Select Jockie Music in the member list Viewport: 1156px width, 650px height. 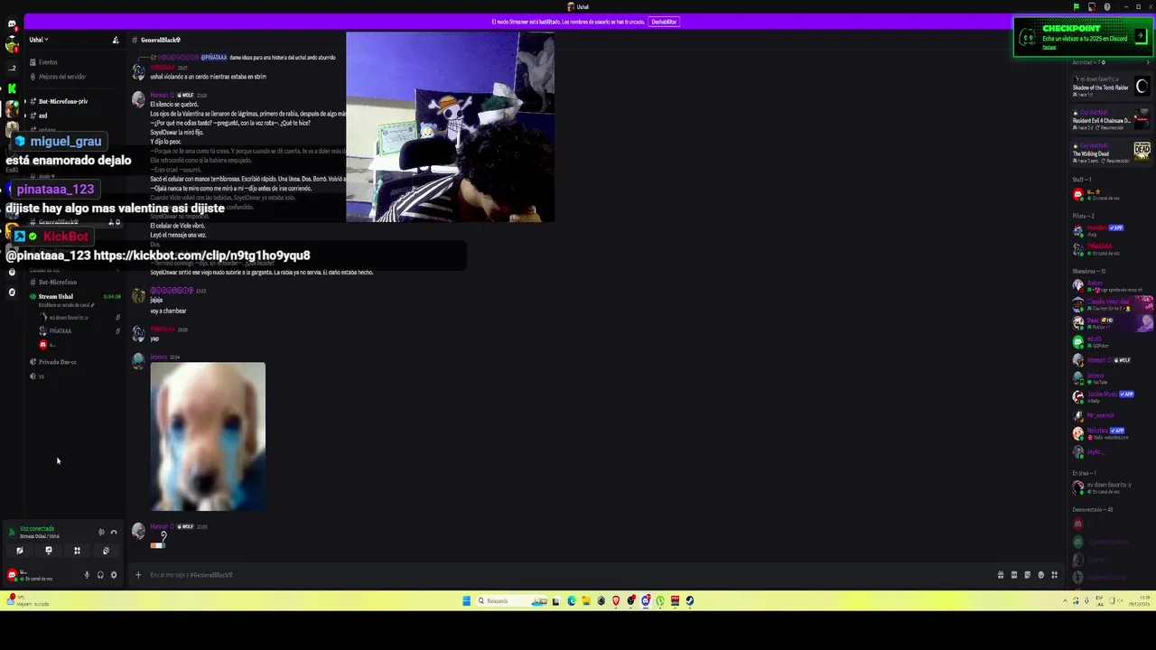(x=1111, y=396)
